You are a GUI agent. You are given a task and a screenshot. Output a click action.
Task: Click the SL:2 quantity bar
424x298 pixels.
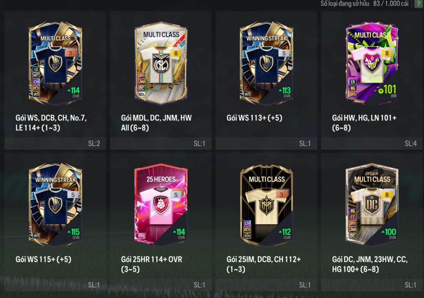55,143
